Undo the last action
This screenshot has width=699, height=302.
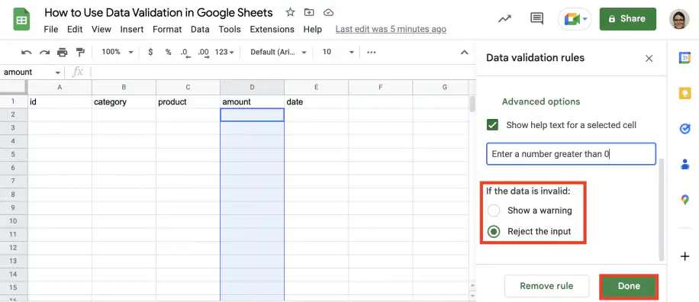pos(26,52)
